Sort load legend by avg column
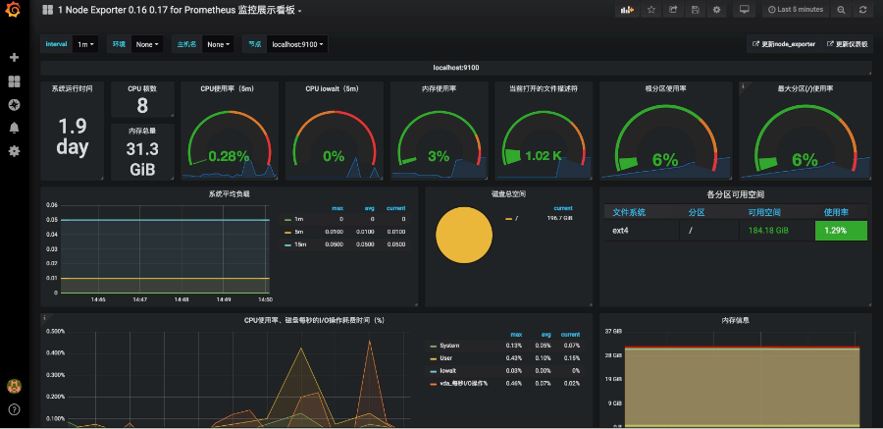 point(370,208)
